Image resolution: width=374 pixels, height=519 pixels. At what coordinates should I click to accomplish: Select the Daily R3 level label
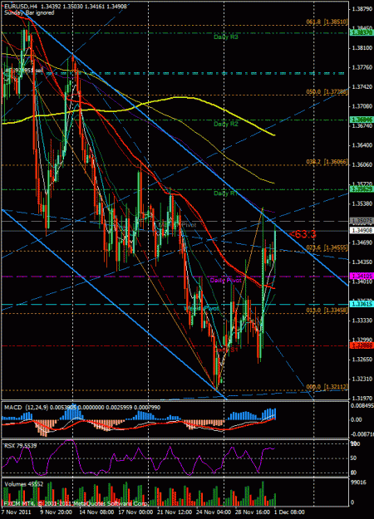click(226, 37)
